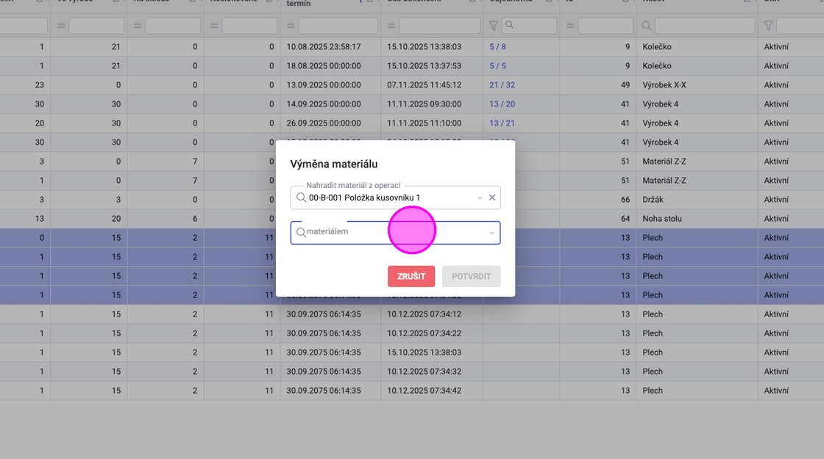Viewport: 824px width, 459px height.
Task: Confirm the exchange with the POTVRDIT button
Action: [x=472, y=276]
